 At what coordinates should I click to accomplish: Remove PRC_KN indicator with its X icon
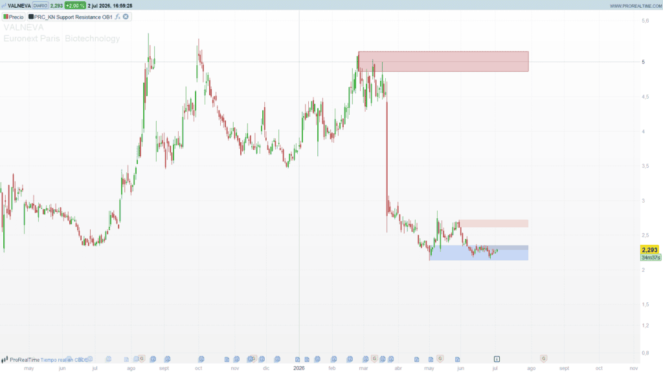(x=126, y=17)
